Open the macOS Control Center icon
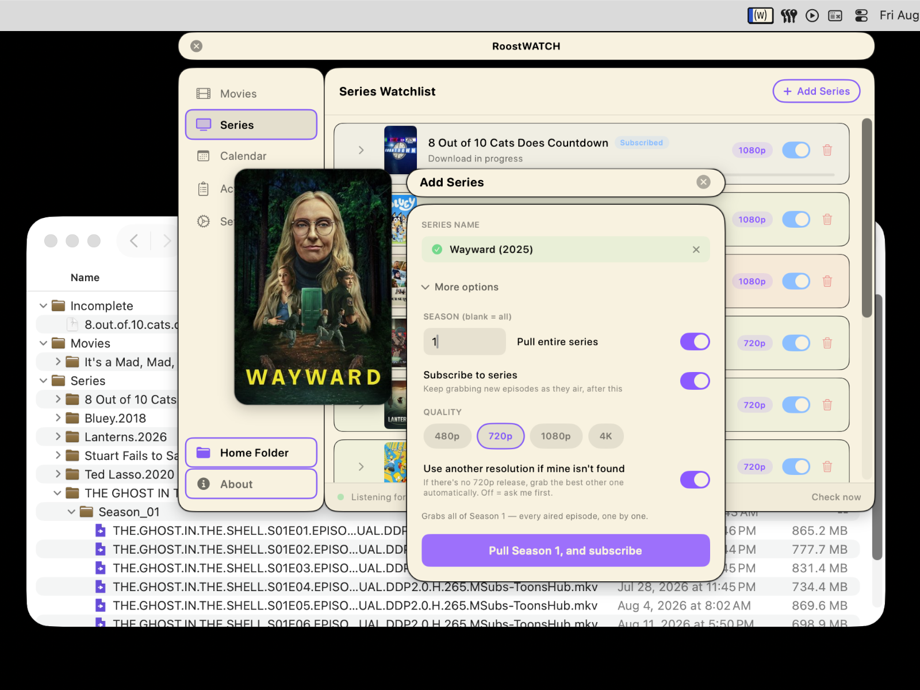Screen dimensions: 920x690 (861, 16)
